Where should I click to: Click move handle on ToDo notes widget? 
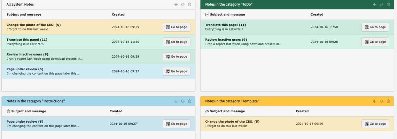[375, 5]
